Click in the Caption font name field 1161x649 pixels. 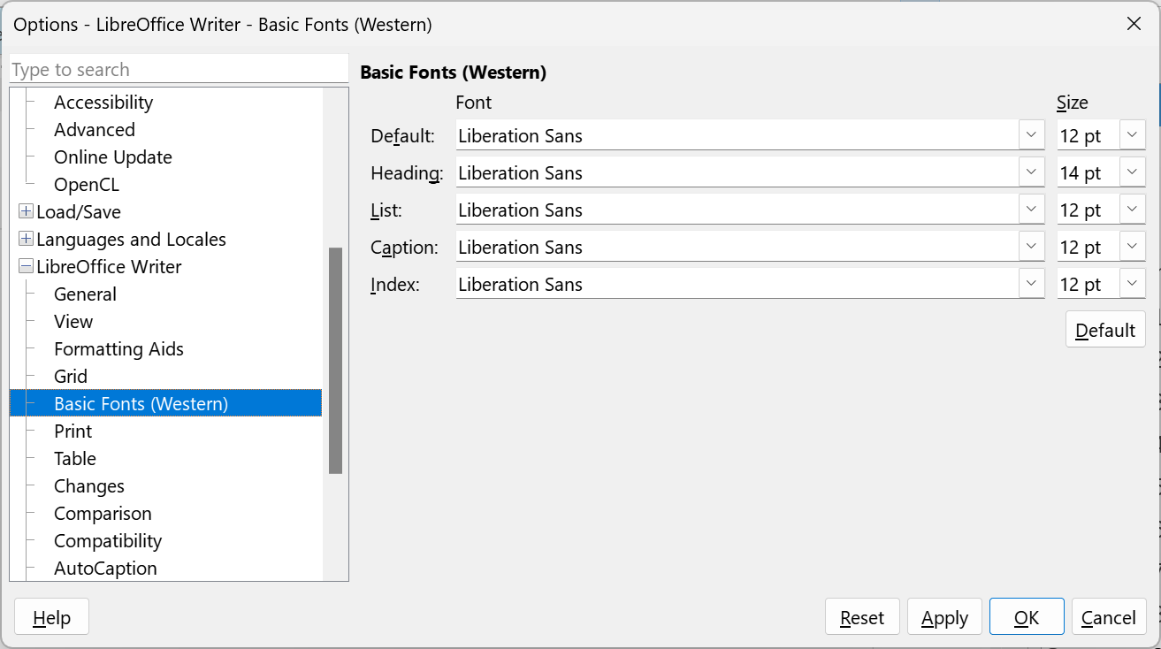[x=737, y=247]
